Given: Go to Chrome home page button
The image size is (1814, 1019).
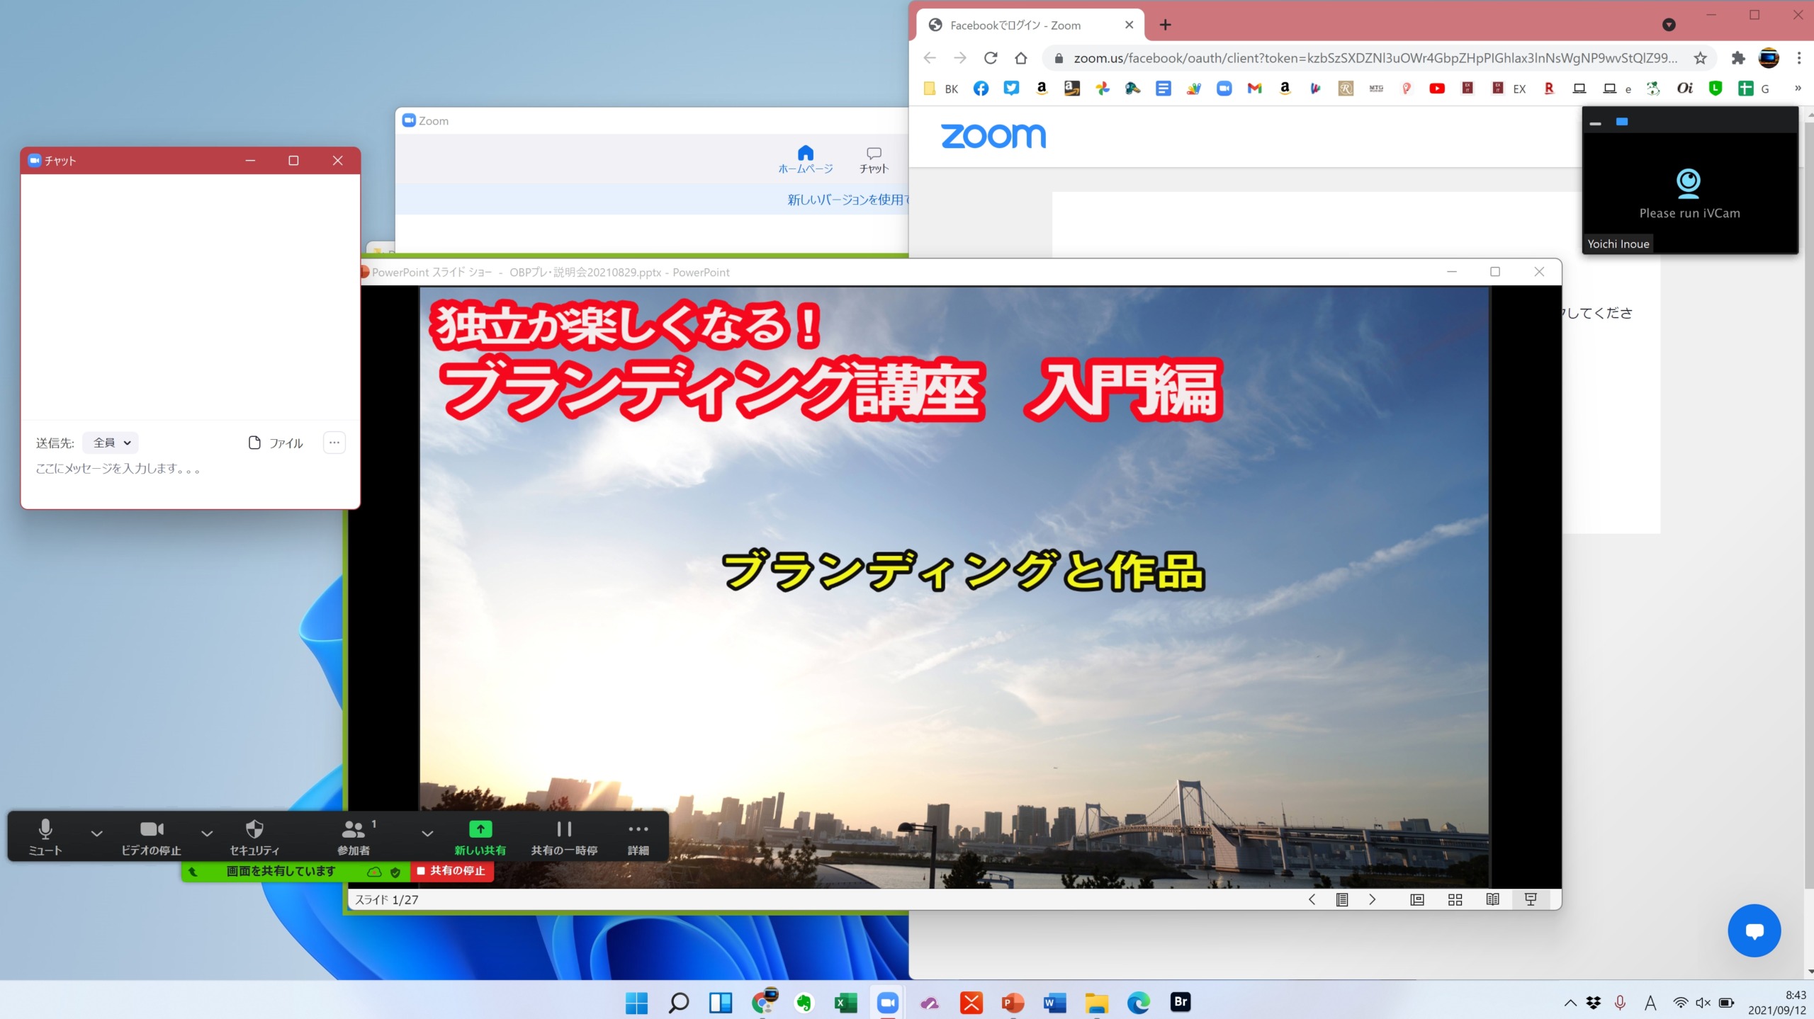Looking at the screenshot, I should pyautogui.click(x=1021, y=58).
